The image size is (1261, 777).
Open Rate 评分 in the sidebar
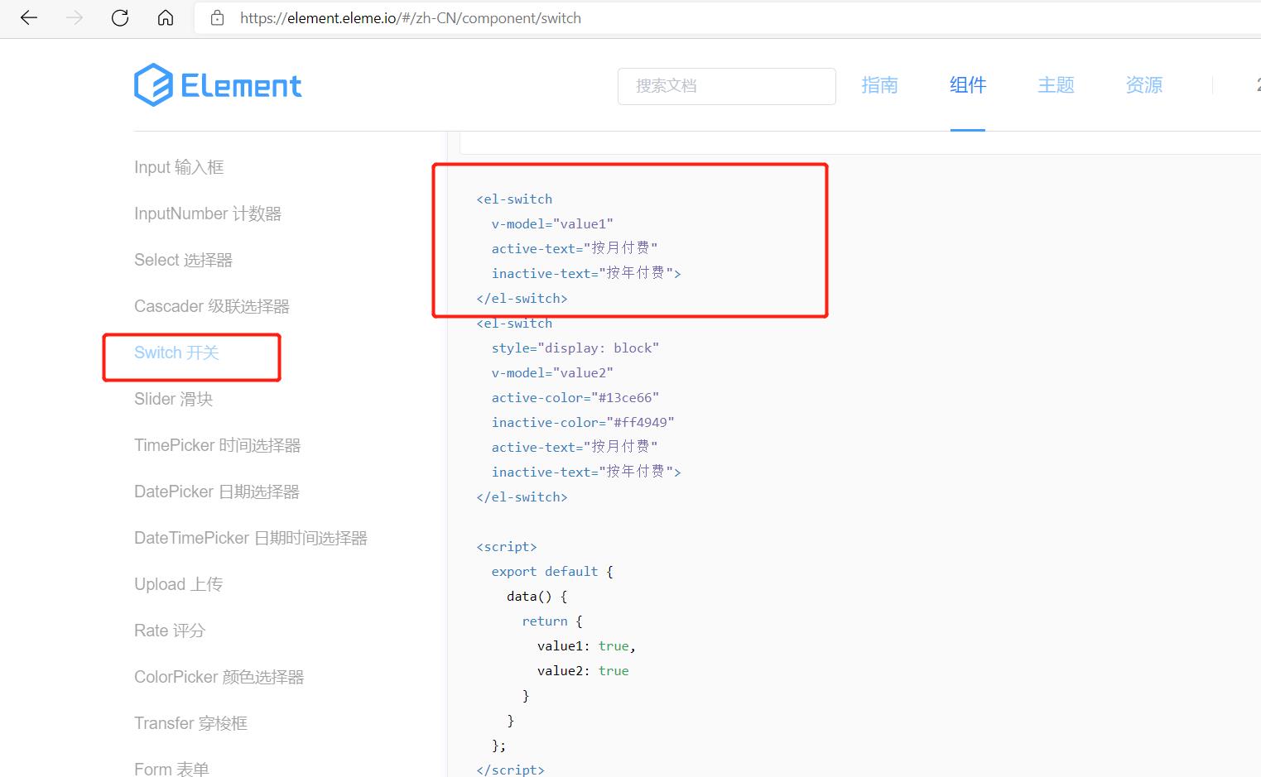point(170,631)
